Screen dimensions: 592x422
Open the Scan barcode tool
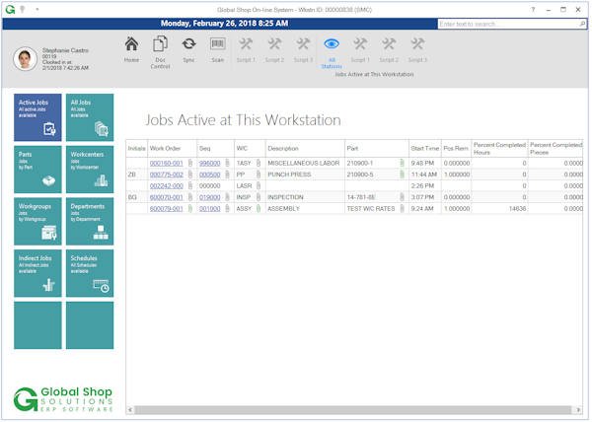tap(217, 49)
